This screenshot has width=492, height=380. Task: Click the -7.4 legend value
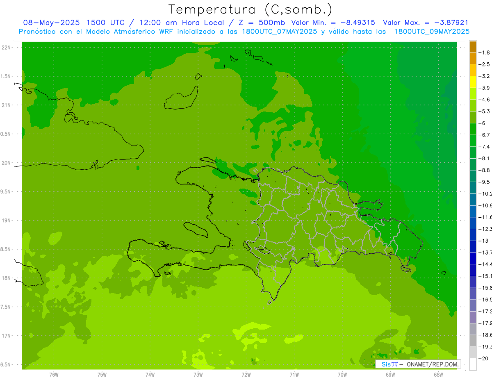coord(484,147)
